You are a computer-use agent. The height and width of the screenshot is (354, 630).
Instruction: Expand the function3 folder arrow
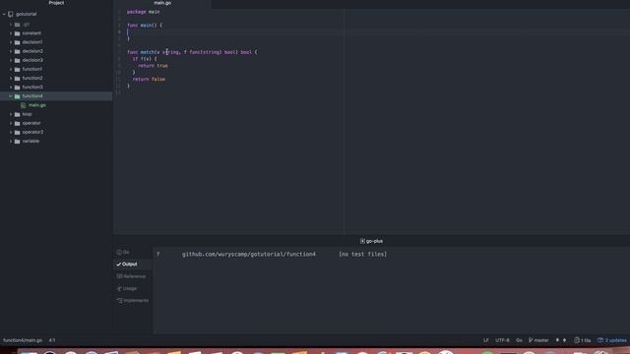(11, 88)
